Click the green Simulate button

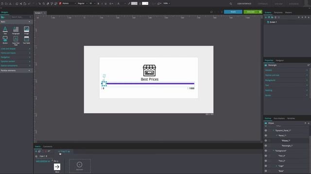[x=251, y=12]
